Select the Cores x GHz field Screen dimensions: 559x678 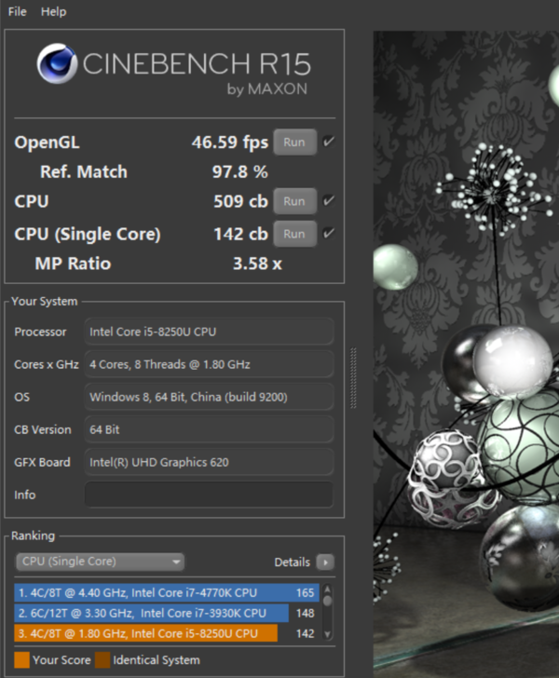[x=209, y=364]
